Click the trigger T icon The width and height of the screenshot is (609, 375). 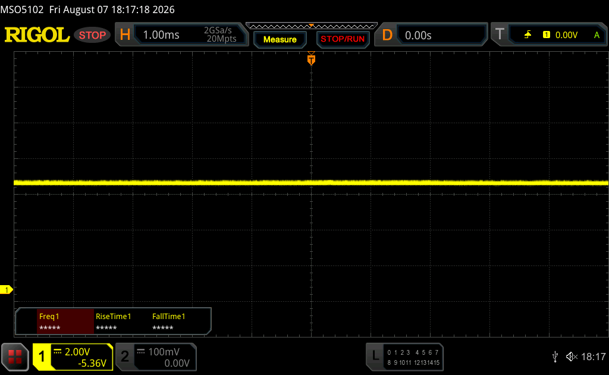500,34
